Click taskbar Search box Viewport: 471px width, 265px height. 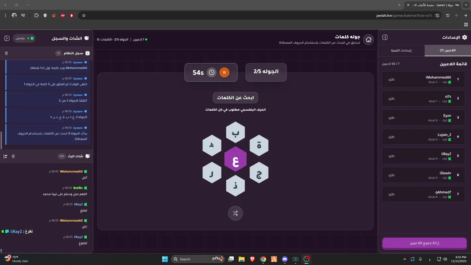[199, 259]
